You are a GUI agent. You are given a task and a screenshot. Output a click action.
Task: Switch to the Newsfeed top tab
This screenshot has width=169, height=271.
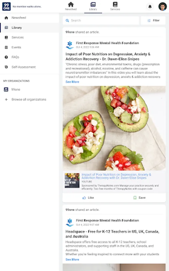click(71, 6)
